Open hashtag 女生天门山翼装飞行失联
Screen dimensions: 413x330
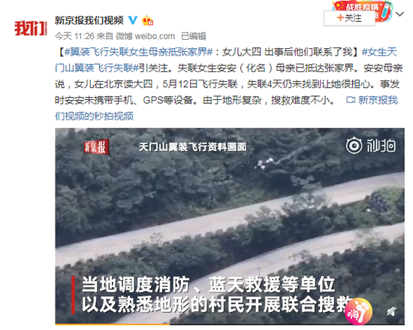(x=226, y=60)
